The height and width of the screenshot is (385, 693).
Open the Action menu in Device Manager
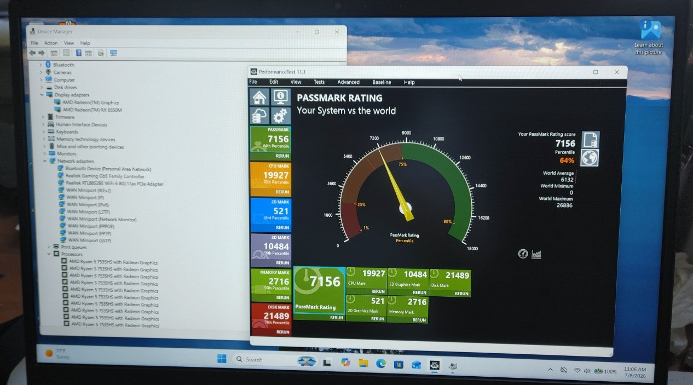coord(51,43)
